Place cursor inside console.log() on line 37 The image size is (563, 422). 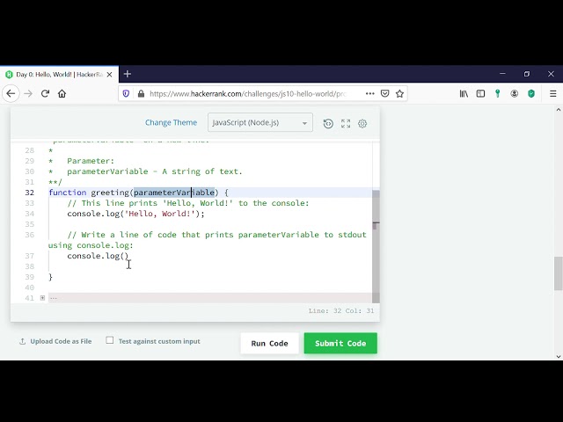point(125,256)
